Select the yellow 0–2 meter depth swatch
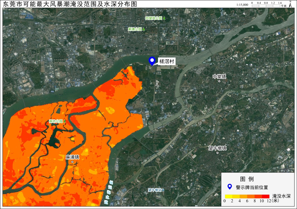The width and height of the screenshot is (297, 209). click(x=229, y=196)
